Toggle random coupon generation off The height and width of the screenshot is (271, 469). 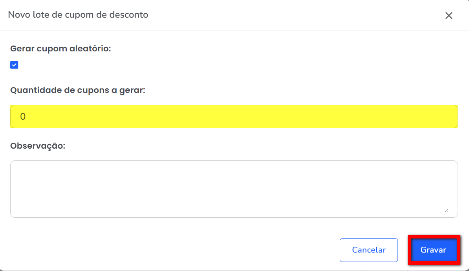14,65
